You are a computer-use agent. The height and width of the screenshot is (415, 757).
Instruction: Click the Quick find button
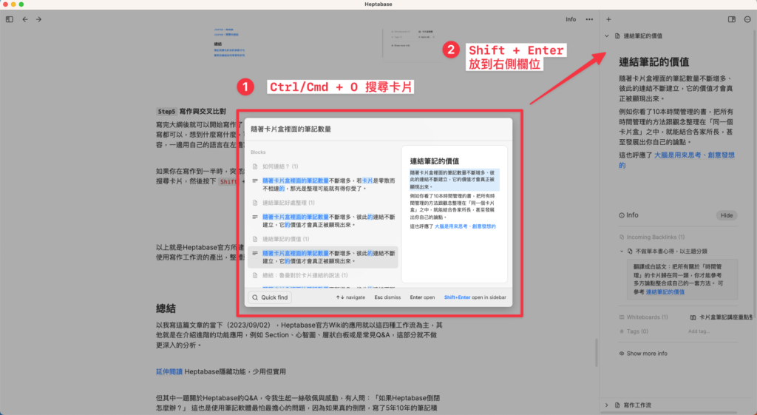(270, 297)
